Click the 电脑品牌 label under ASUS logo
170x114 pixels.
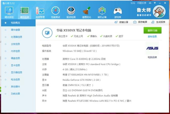tap(152, 57)
